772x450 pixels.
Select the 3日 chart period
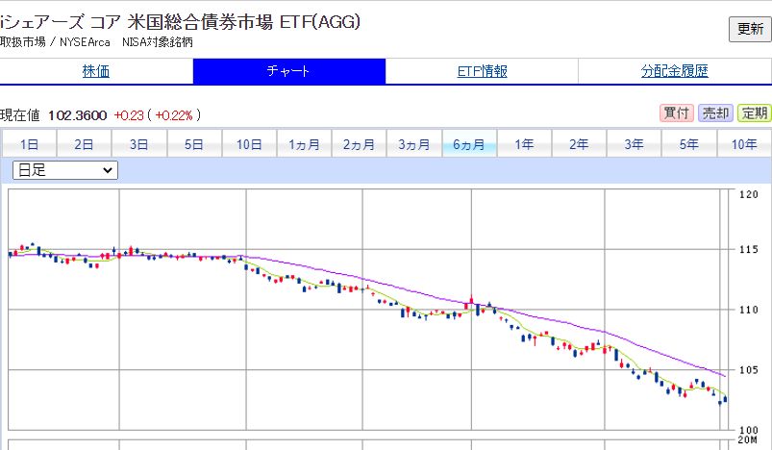pyautogui.click(x=139, y=144)
